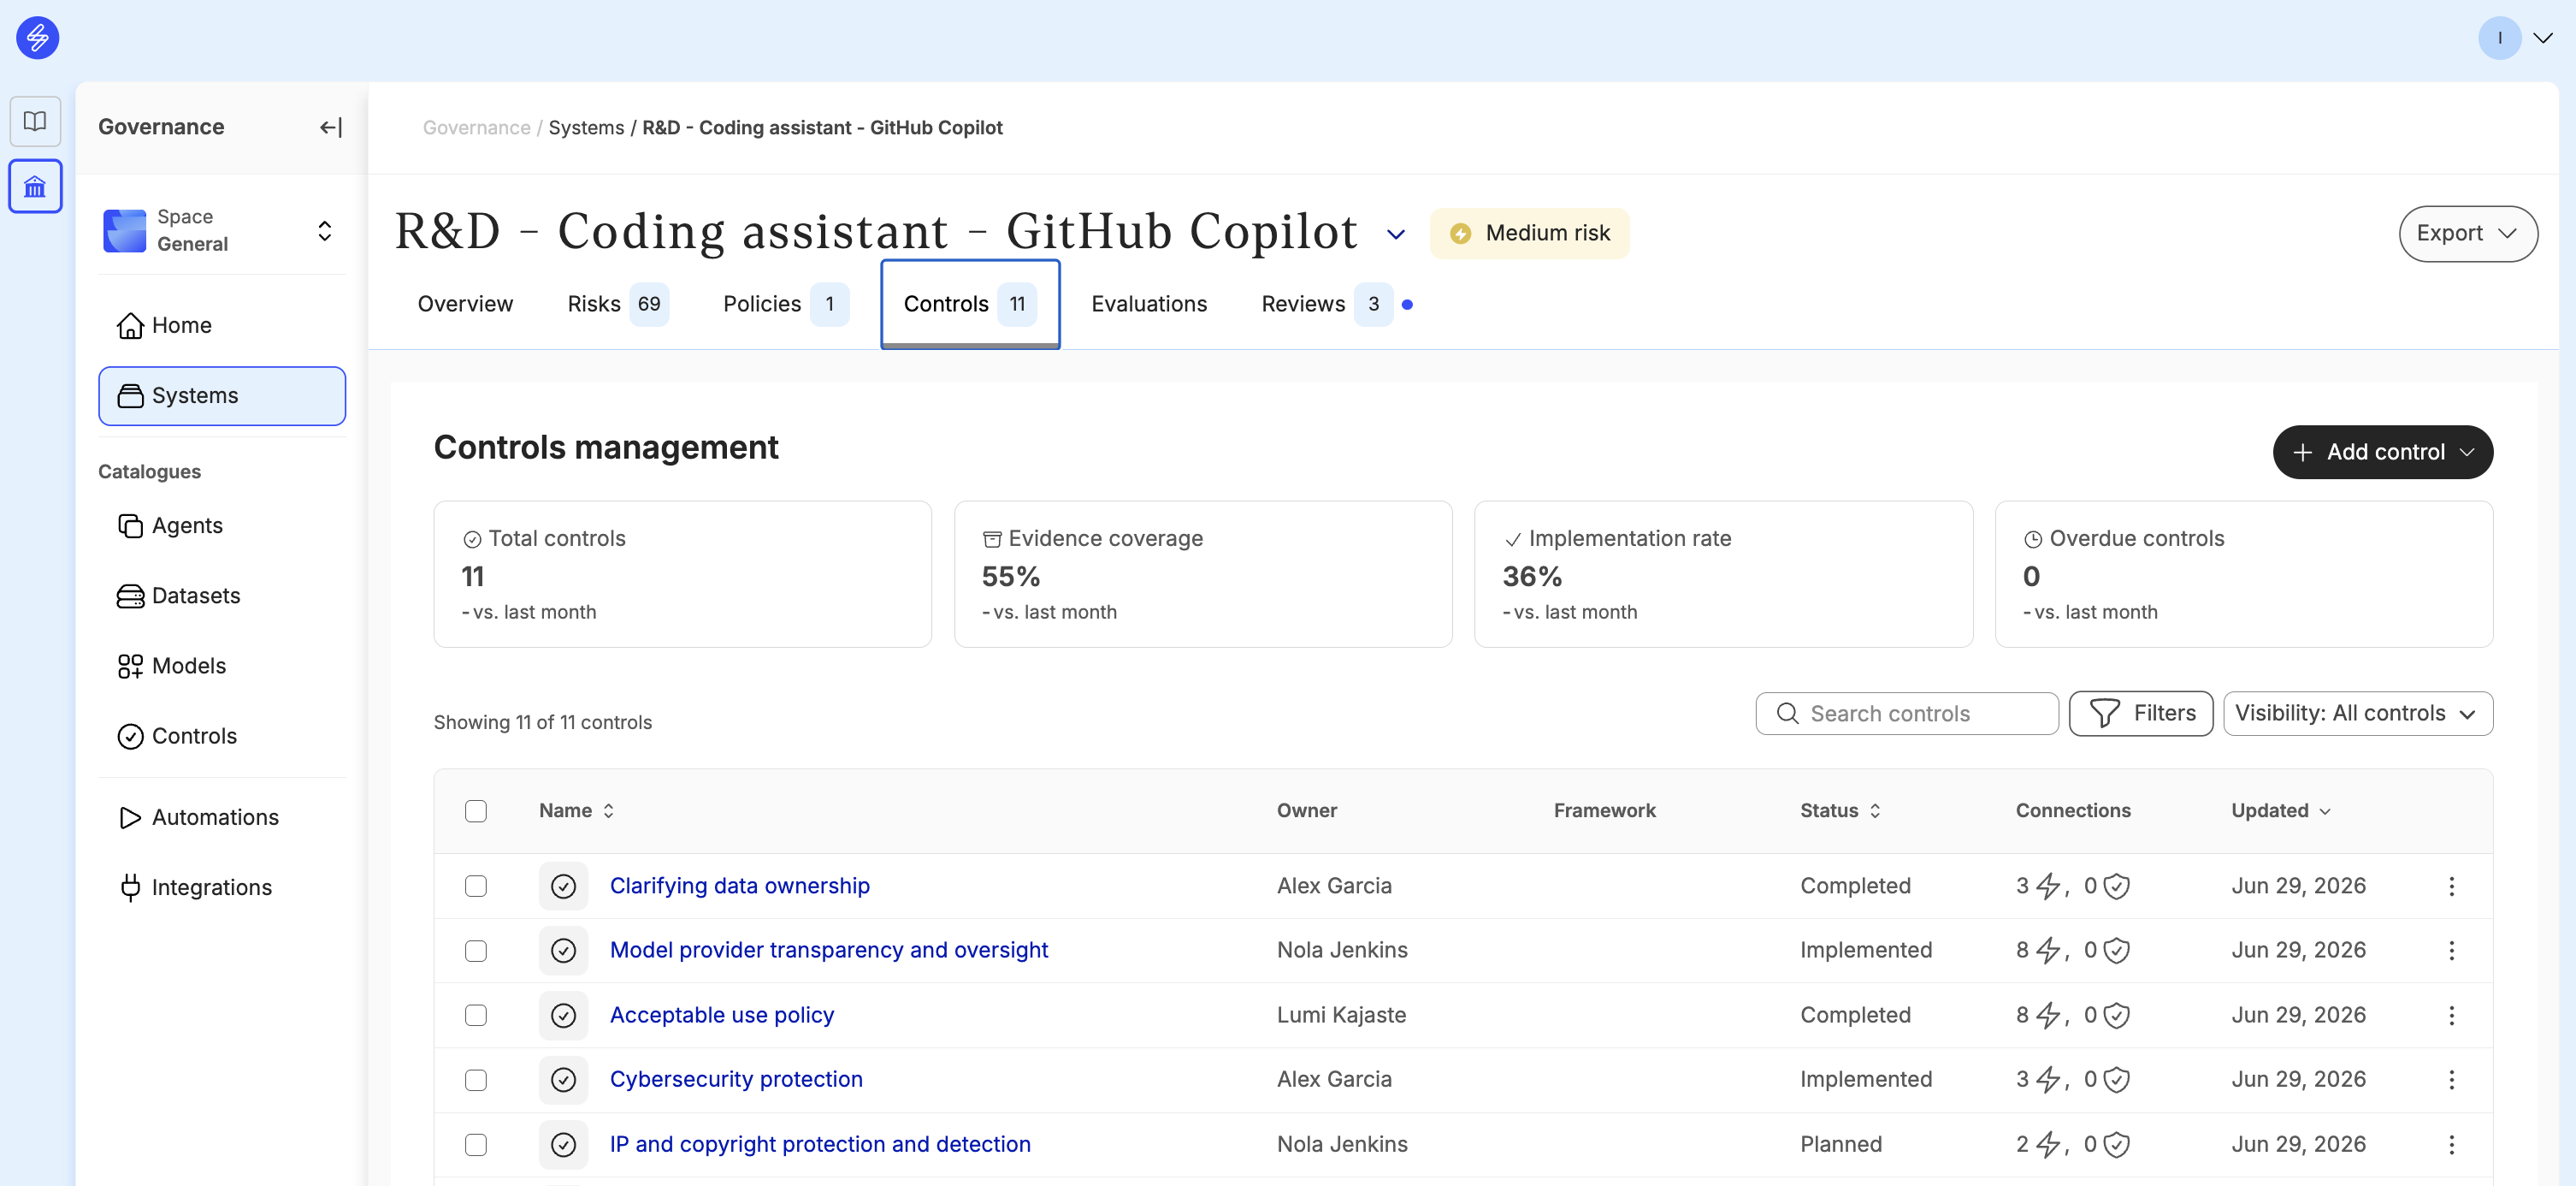
Task: Go to Home in sidebar
Action: 222,325
